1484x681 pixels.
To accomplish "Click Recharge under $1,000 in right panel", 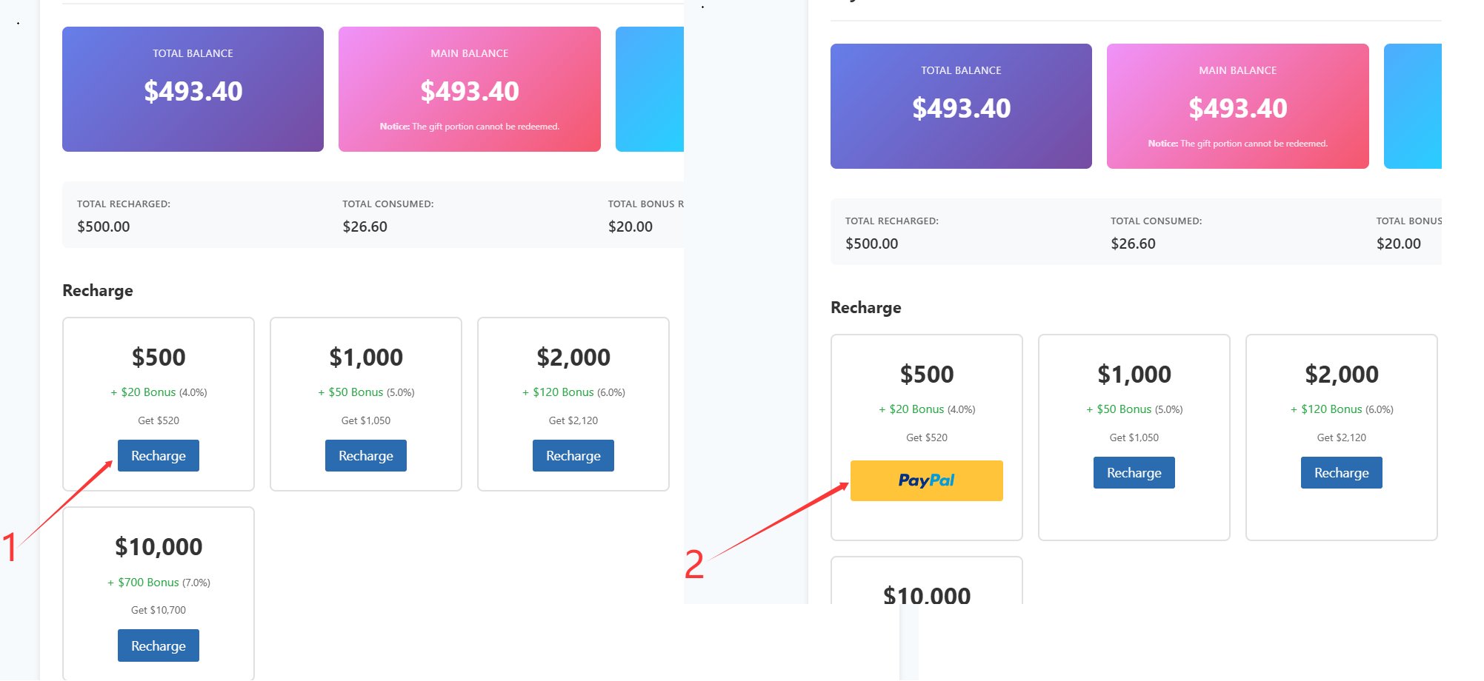I will click(x=1134, y=473).
